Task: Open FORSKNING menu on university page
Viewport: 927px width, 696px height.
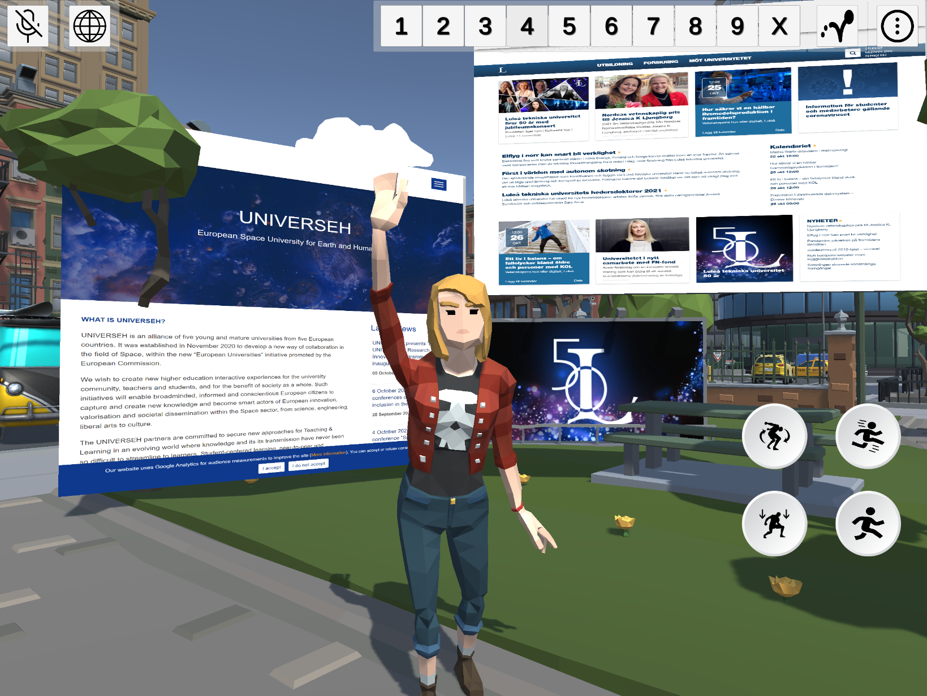Action: pyautogui.click(x=661, y=62)
